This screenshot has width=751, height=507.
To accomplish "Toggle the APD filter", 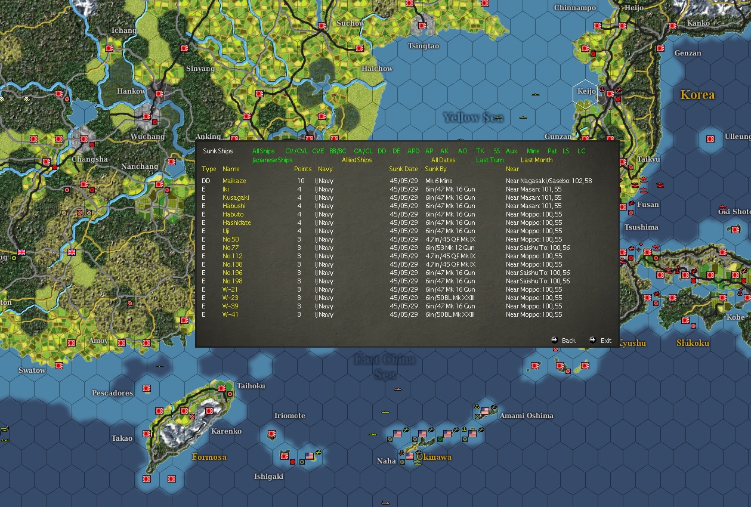I will coord(413,152).
